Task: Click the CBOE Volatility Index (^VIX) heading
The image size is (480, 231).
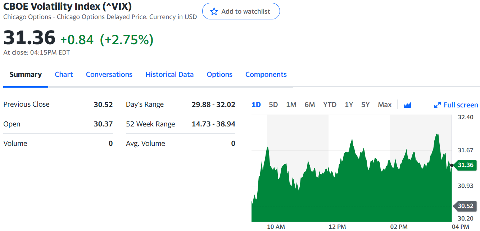Action: (67, 6)
